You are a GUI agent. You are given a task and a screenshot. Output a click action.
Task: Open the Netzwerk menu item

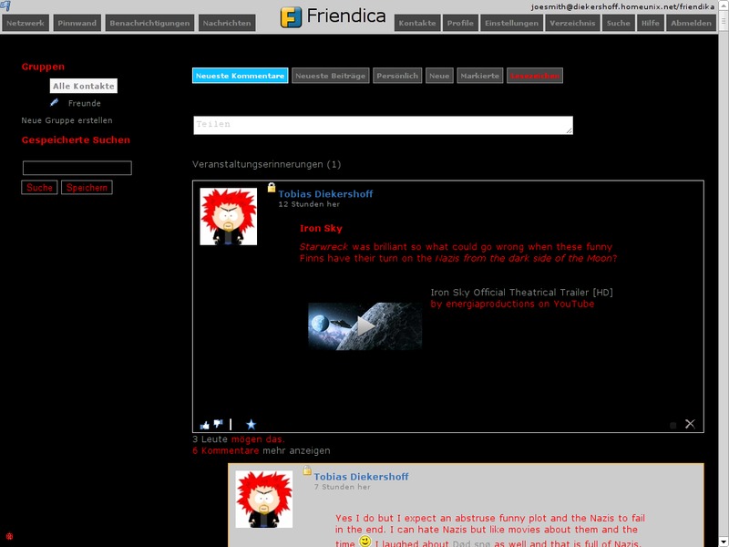(x=26, y=23)
